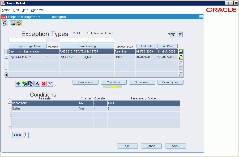View exception type info with info icon
Image resolution: width=239 pixels, height=157 pixels.
tap(50, 84)
